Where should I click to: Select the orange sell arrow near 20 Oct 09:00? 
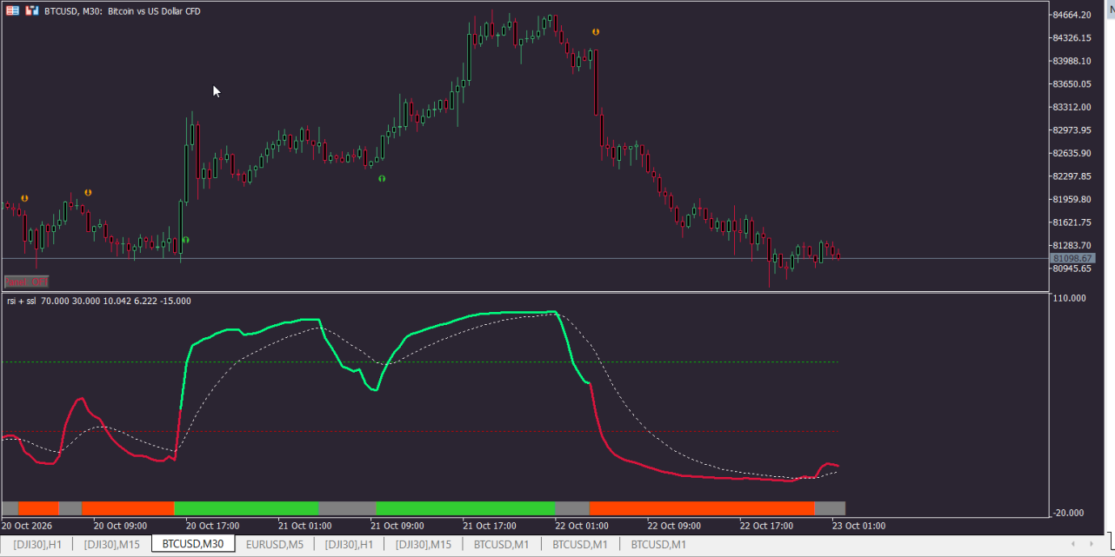pyautogui.click(x=88, y=192)
